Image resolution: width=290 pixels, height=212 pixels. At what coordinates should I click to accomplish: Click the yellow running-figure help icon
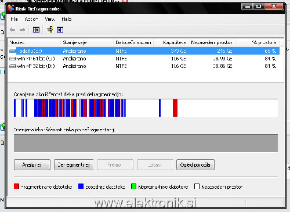click(50, 30)
